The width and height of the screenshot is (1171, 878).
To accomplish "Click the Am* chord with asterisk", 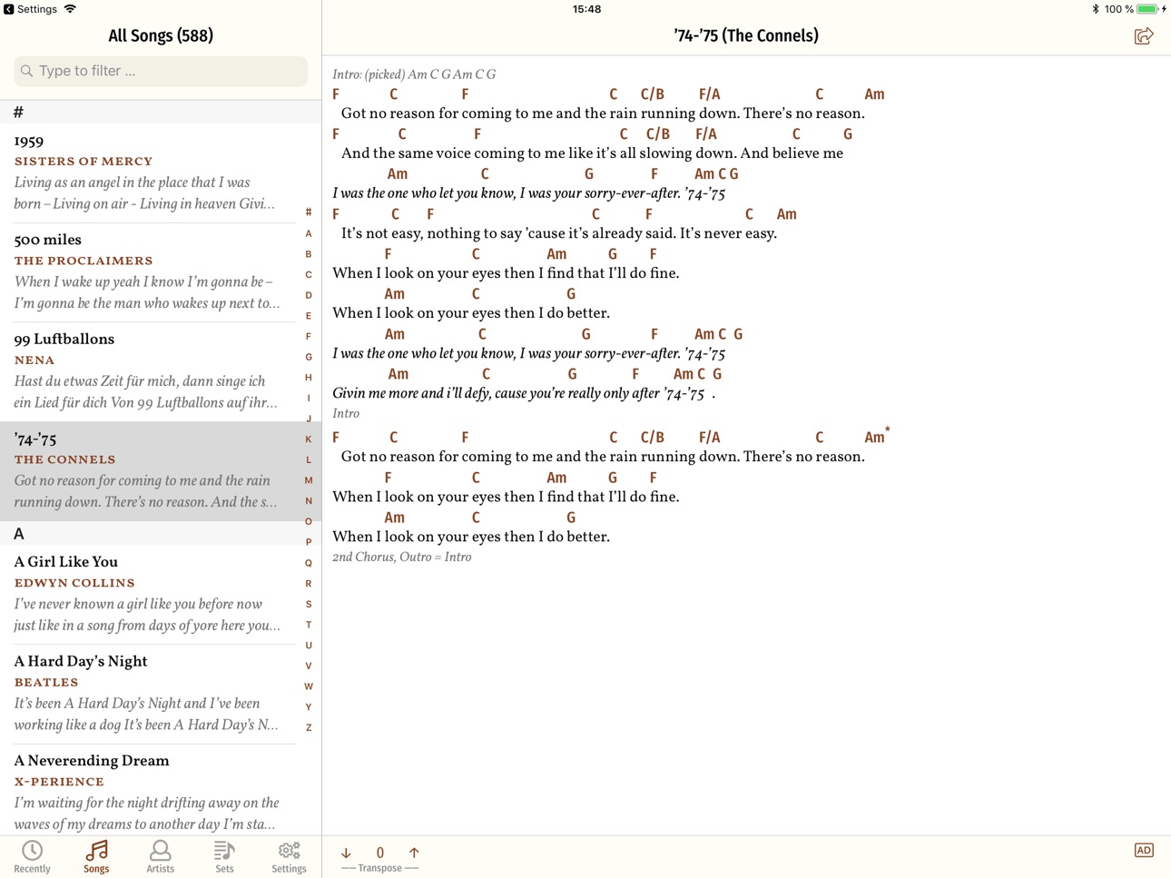I will tap(877, 436).
